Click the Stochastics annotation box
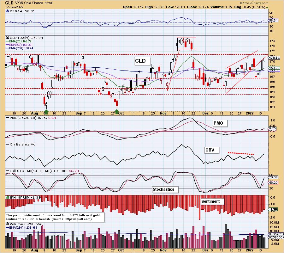The height and width of the screenshot is (253, 284). tap(165, 189)
